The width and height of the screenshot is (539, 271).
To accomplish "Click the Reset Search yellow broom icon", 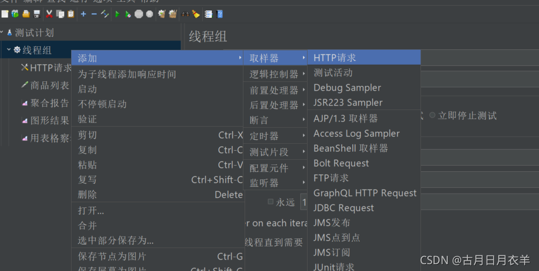I will [196, 14].
